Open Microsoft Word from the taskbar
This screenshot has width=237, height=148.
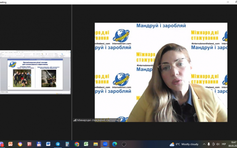[48, 144]
